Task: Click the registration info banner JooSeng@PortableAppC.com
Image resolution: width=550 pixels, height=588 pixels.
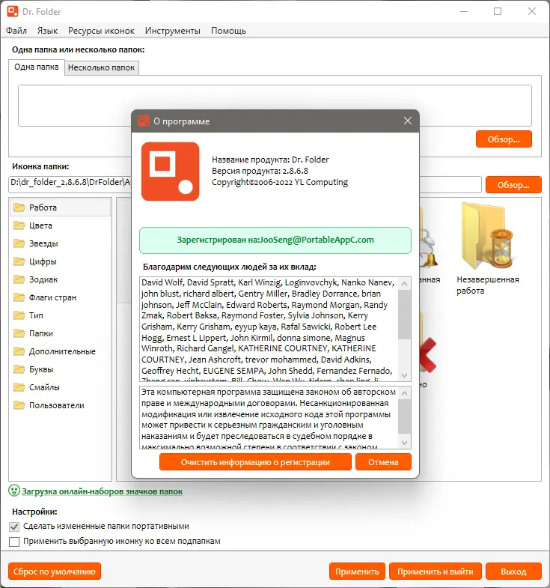Action: 275,240
